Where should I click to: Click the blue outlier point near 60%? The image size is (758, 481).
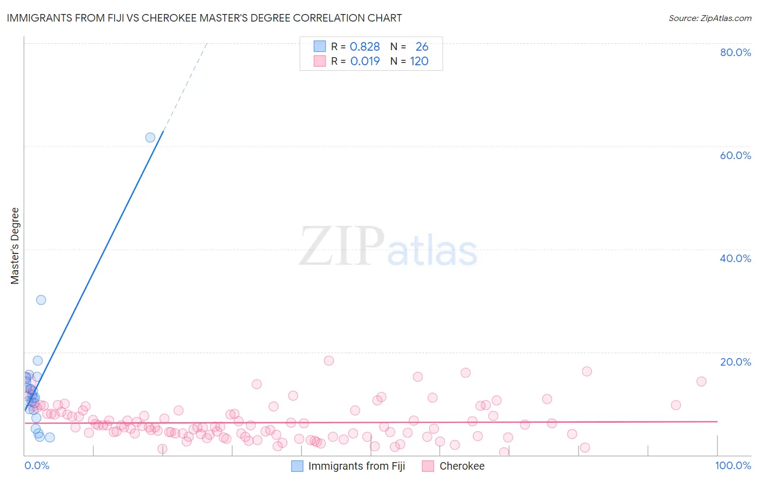150,138
